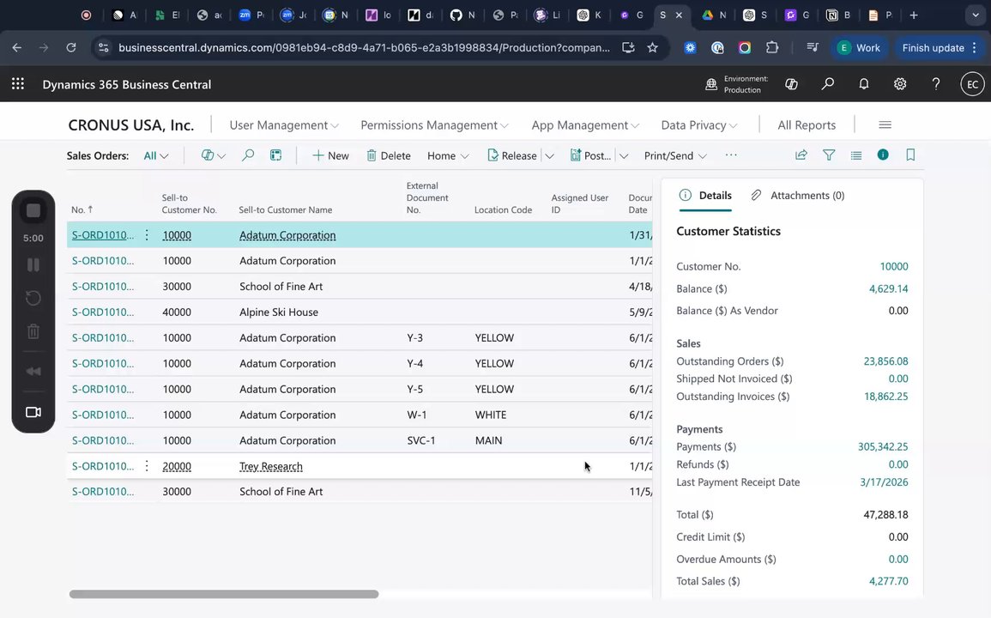Image resolution: width=991 pixels, height=618 pixels.
Task: Open the EC user account avatar
Action: (x=972, y=84)
